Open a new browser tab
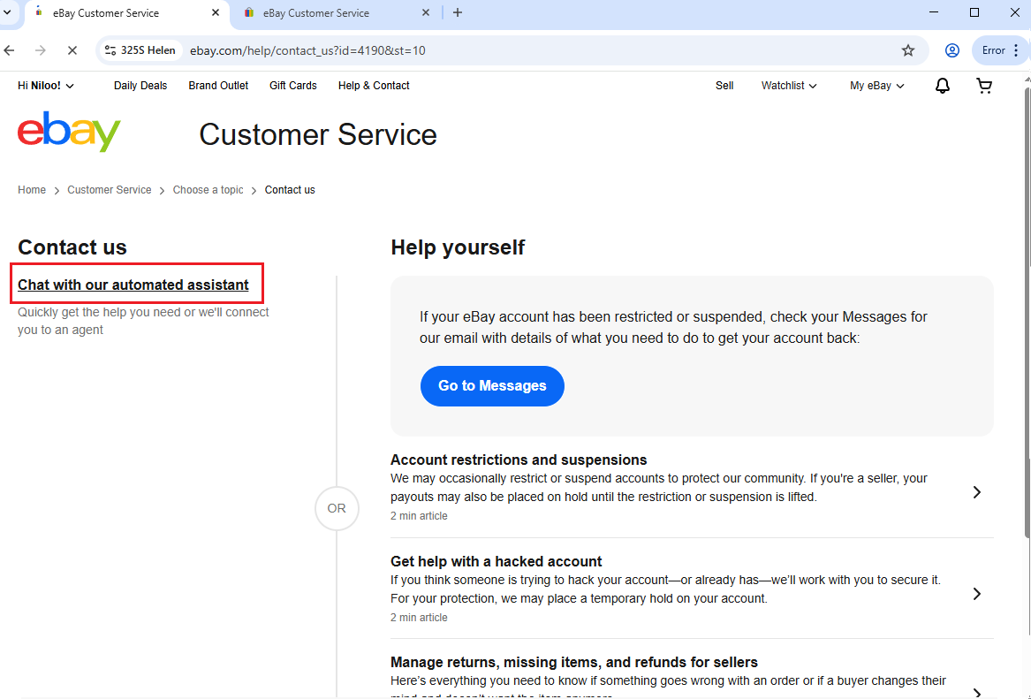Image resolution: width=1031 pixels, height=699 pixels. pos(458,12)
